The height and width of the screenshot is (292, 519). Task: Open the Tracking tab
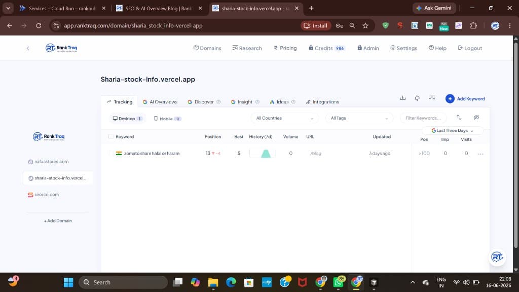click(x=120, y=101)
